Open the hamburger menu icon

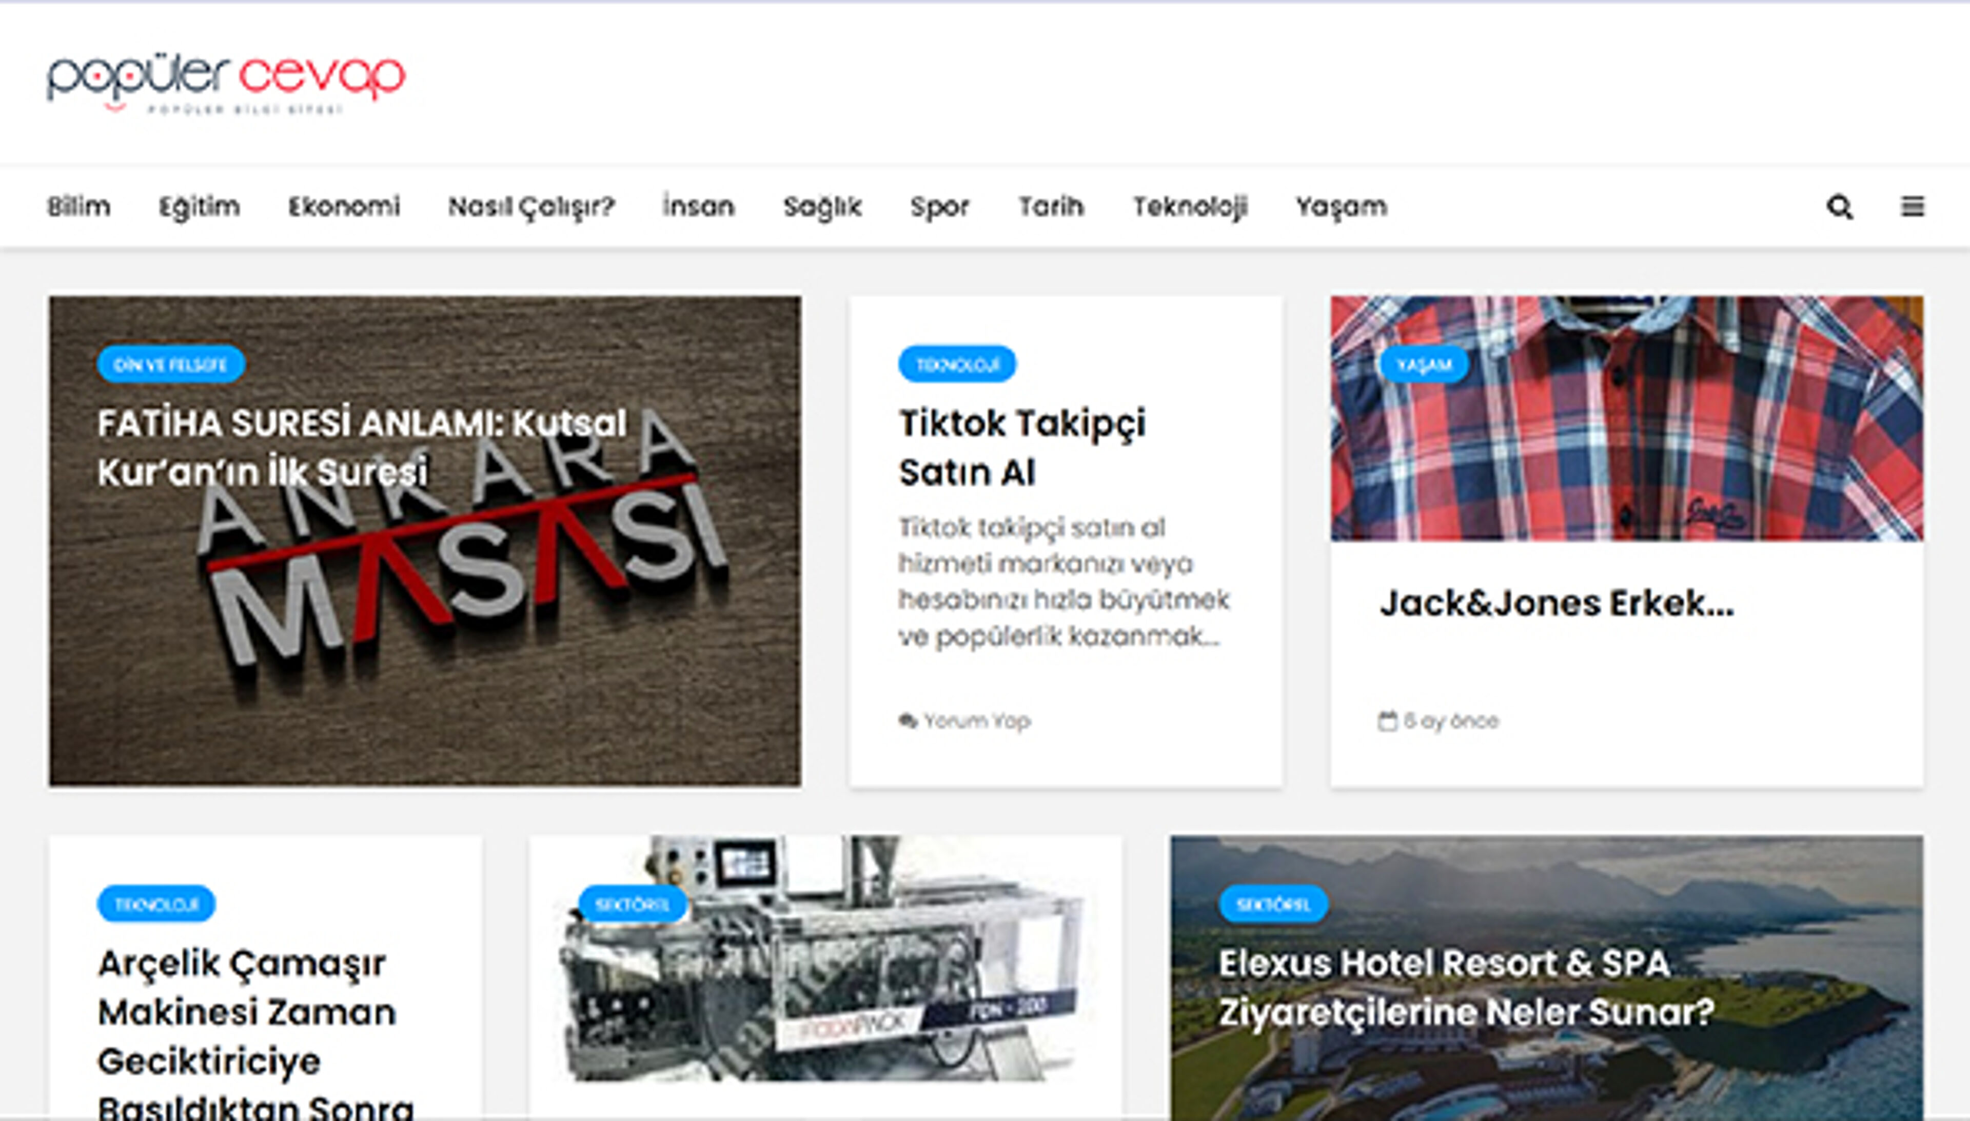click(x=1912, y=206)
